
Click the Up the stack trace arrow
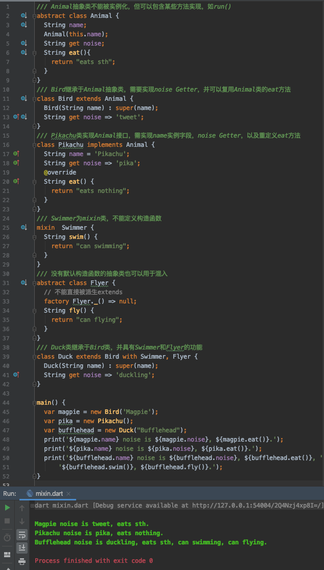tap(22, 508)
